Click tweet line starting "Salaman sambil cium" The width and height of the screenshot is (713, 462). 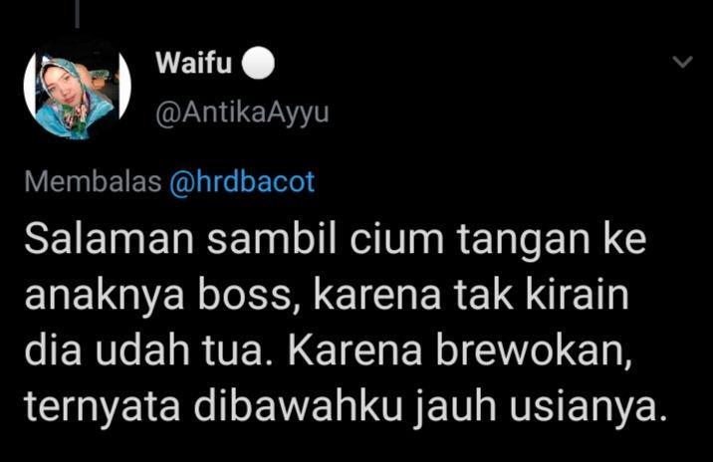(x=336, y=240)
